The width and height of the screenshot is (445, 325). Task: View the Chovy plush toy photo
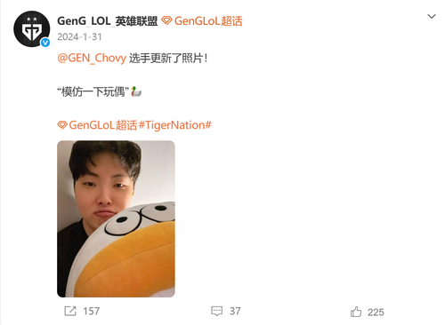coord(116,218)
